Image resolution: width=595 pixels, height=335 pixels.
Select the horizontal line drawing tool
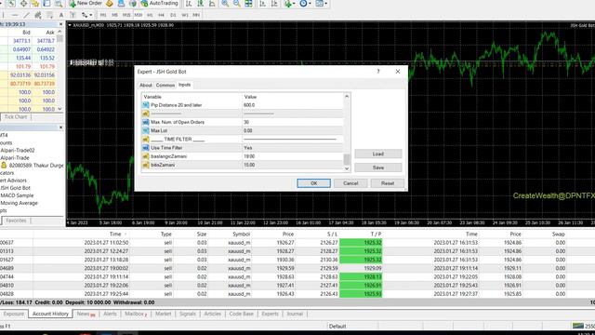[15, 15]
